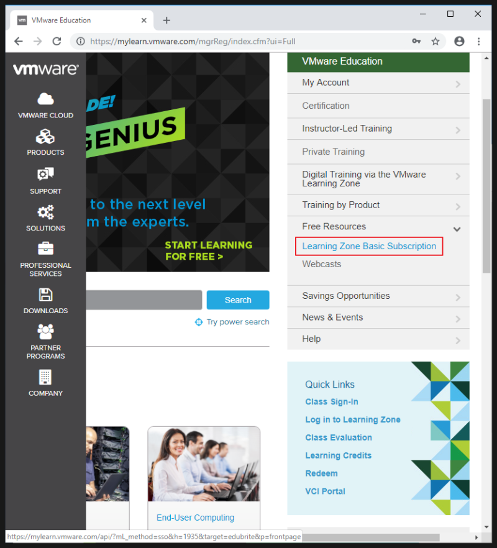The image size is (497, 548).
Task: Open the VMware Cloud section from the sidebar
Action: 45,104
